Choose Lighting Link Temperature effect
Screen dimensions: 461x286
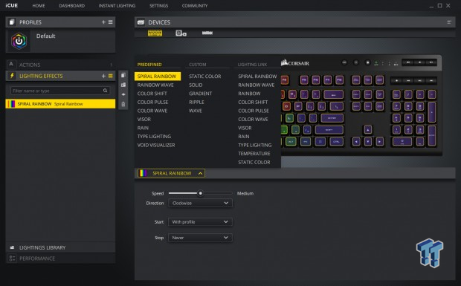[x=254, y=154]
